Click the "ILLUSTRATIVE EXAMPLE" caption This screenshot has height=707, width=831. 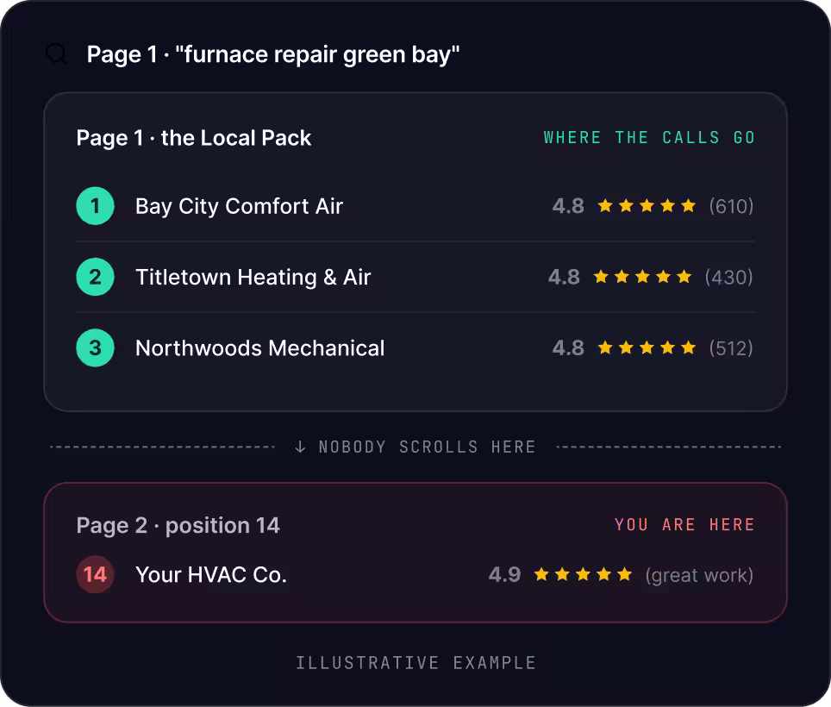point(415,663)
